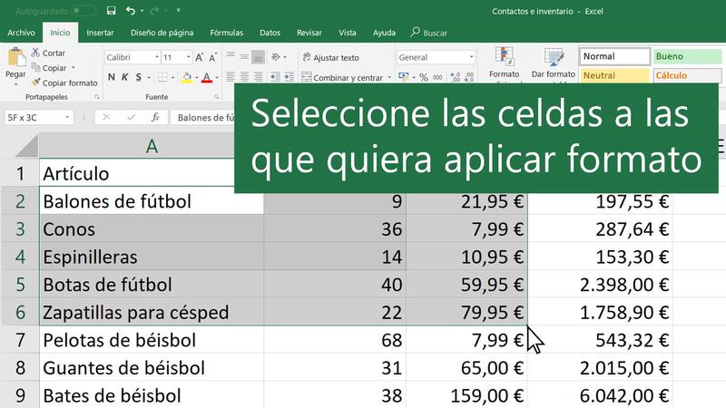Switch to the Insertar tab

tap(100, 33)
